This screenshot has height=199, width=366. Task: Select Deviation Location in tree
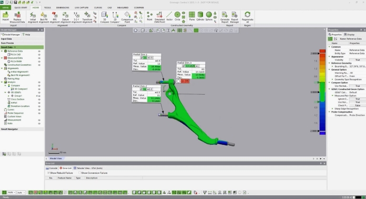point(20,106)
